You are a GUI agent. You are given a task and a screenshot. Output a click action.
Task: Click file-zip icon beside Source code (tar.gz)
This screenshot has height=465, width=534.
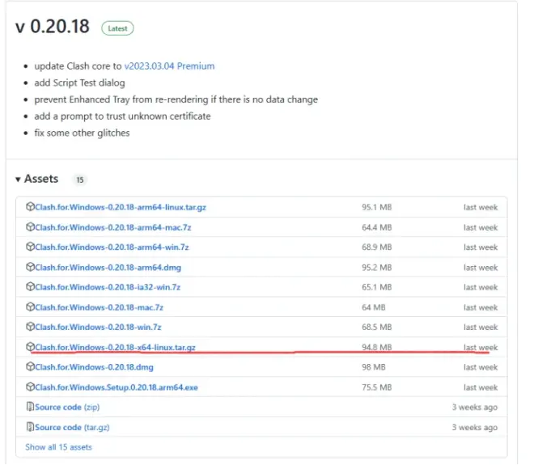30,426
